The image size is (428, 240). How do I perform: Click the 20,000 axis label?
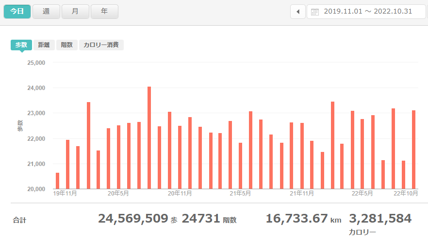(36, 189)
